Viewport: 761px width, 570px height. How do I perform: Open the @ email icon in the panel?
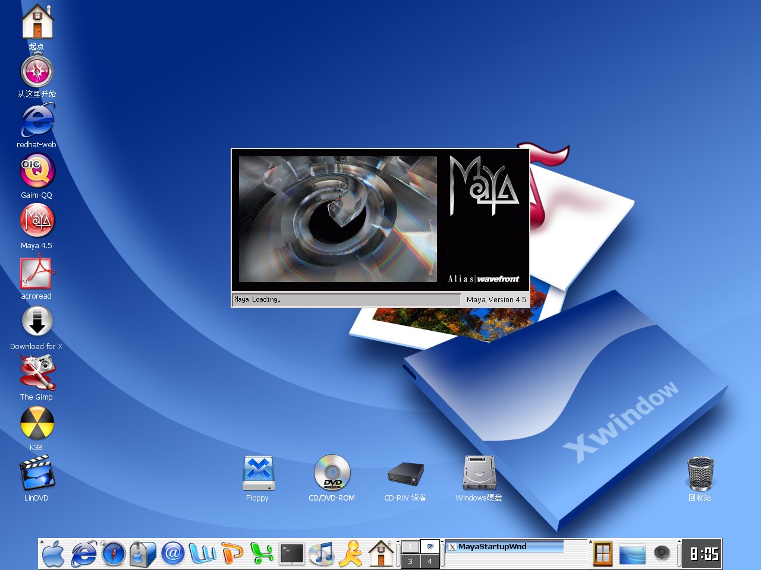click(172, 554)
